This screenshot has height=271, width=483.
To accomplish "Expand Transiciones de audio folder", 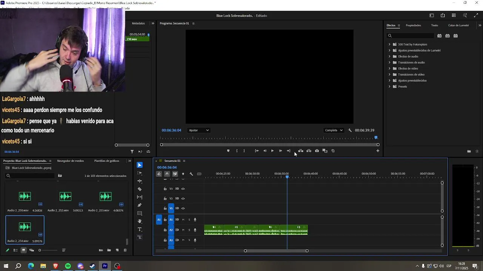I will 389,62.
